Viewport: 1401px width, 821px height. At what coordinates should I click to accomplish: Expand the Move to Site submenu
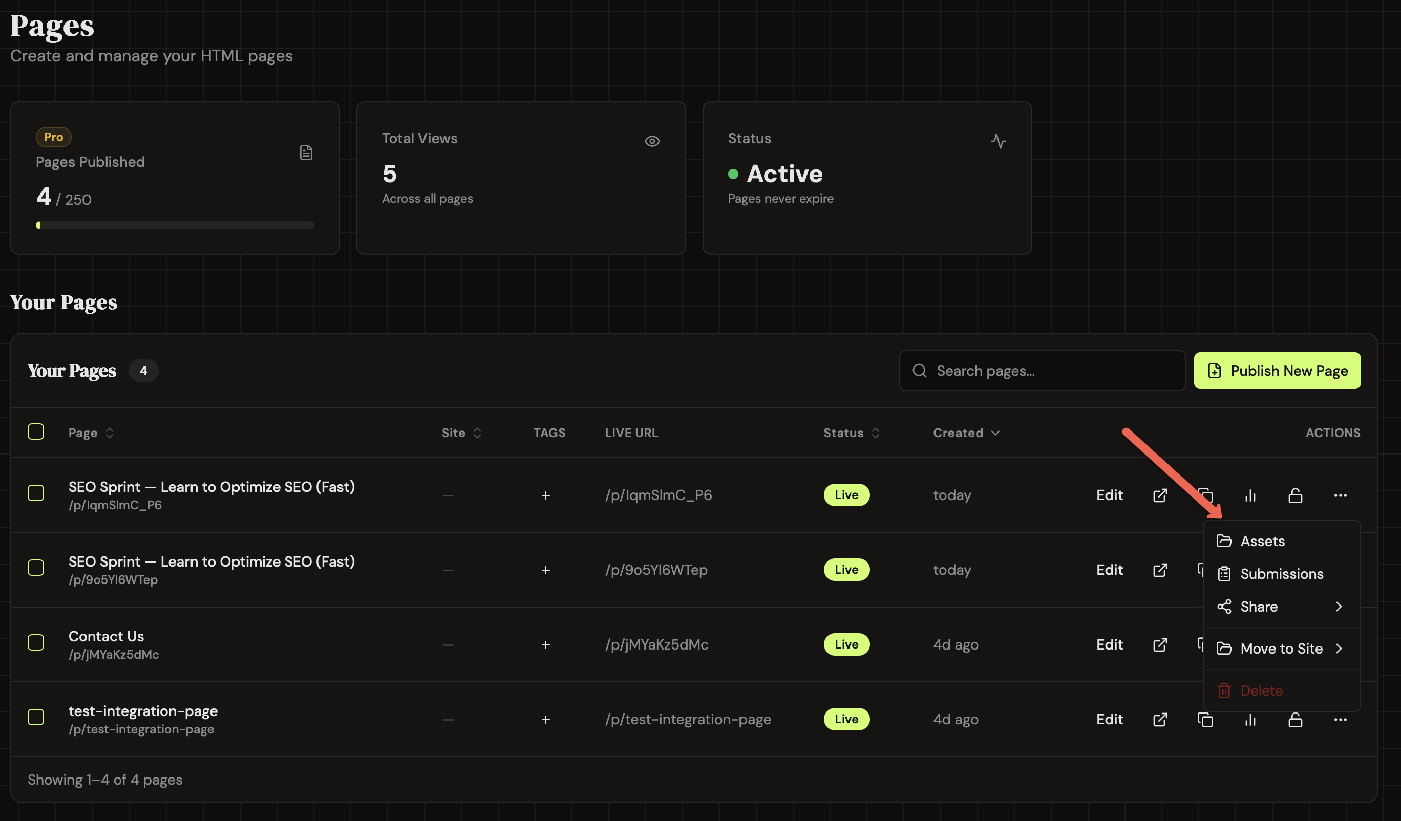pos(1281,648)
